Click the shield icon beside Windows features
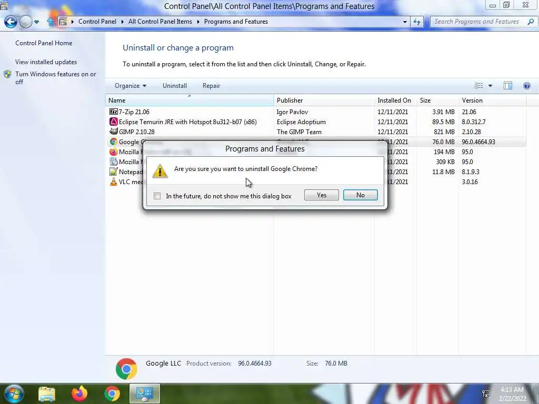Viewport: 539px width, 404px height. 7,74
